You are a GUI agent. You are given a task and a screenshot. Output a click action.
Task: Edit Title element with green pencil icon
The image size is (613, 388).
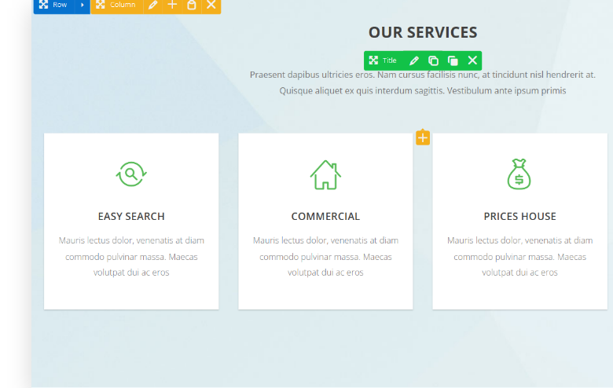(x=414, y=60)
